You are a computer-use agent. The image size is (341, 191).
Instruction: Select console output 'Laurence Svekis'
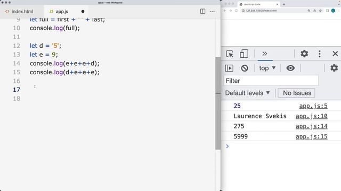(260, 116)
